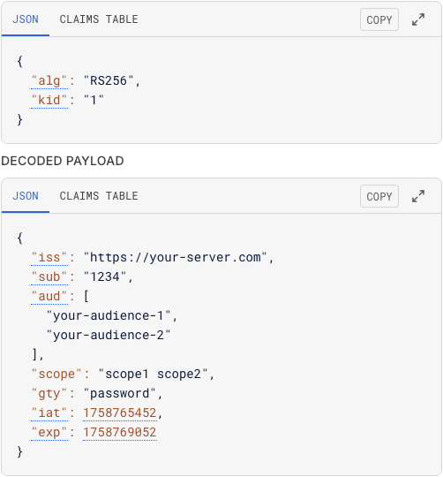Screen dimensions: 443x477
Task: Select the payload JSON tab
Action: (x=26, y=196)
